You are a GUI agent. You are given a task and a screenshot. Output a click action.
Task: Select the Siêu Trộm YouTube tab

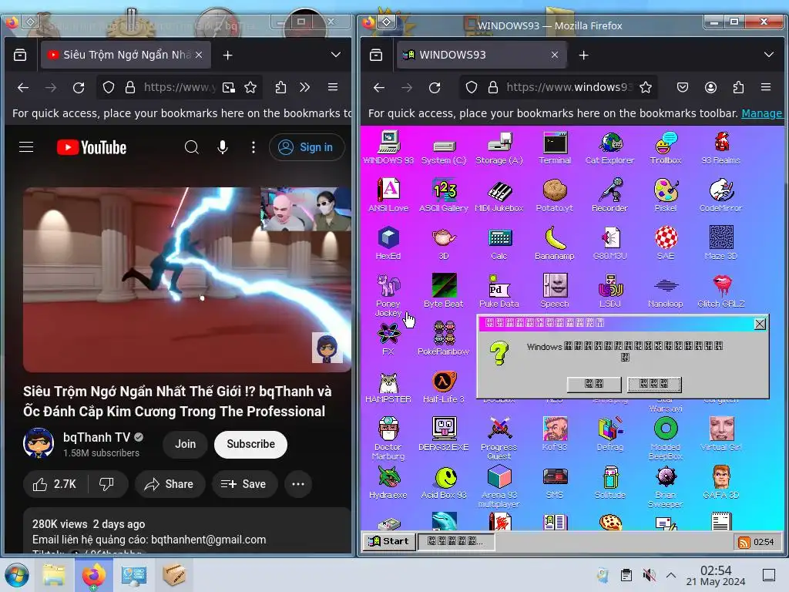point(125,55)
